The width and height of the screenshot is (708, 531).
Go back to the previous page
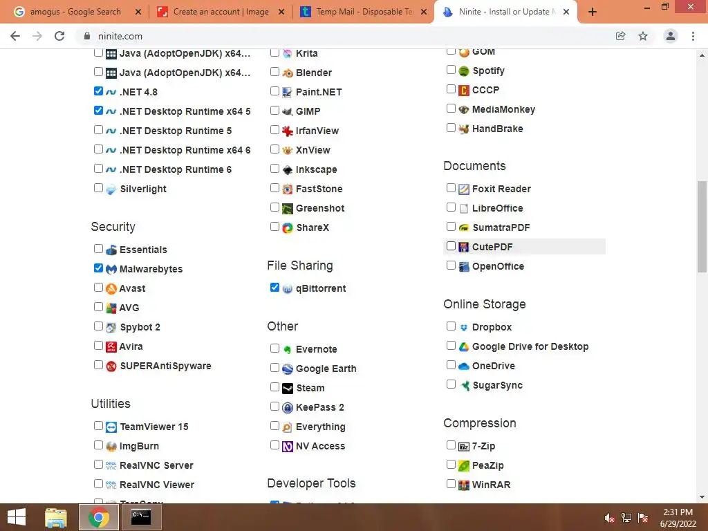[15, 36]
